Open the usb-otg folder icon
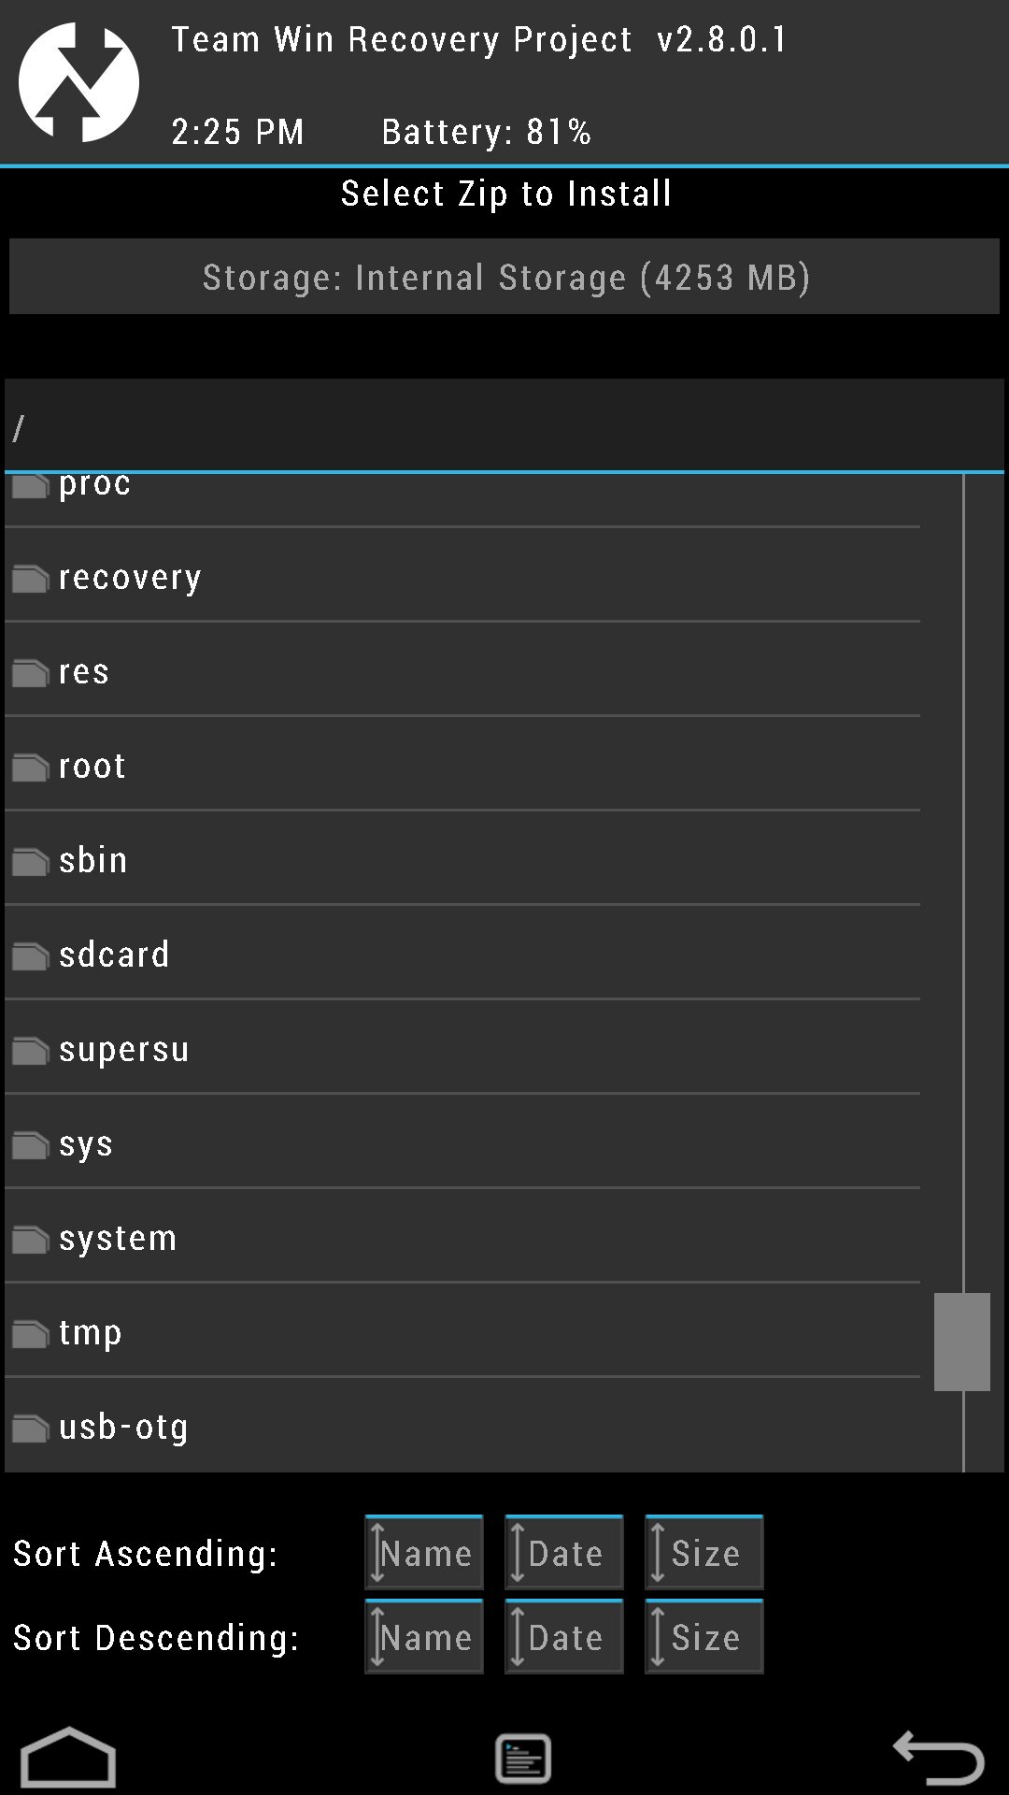Image resolution: width=1009 pixels, height=1795 pixels. [x=31, y=1429]
